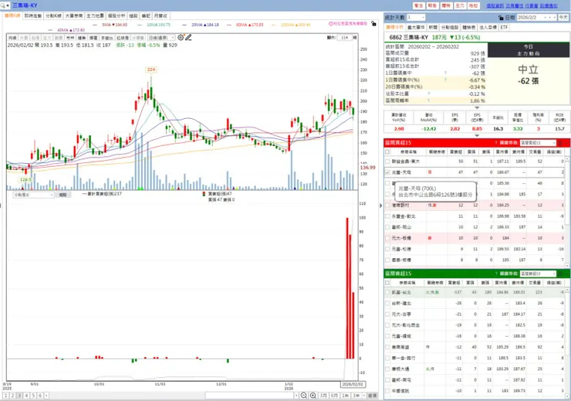Click the 主力 button in top bar
571x401 pixels.
460,5
